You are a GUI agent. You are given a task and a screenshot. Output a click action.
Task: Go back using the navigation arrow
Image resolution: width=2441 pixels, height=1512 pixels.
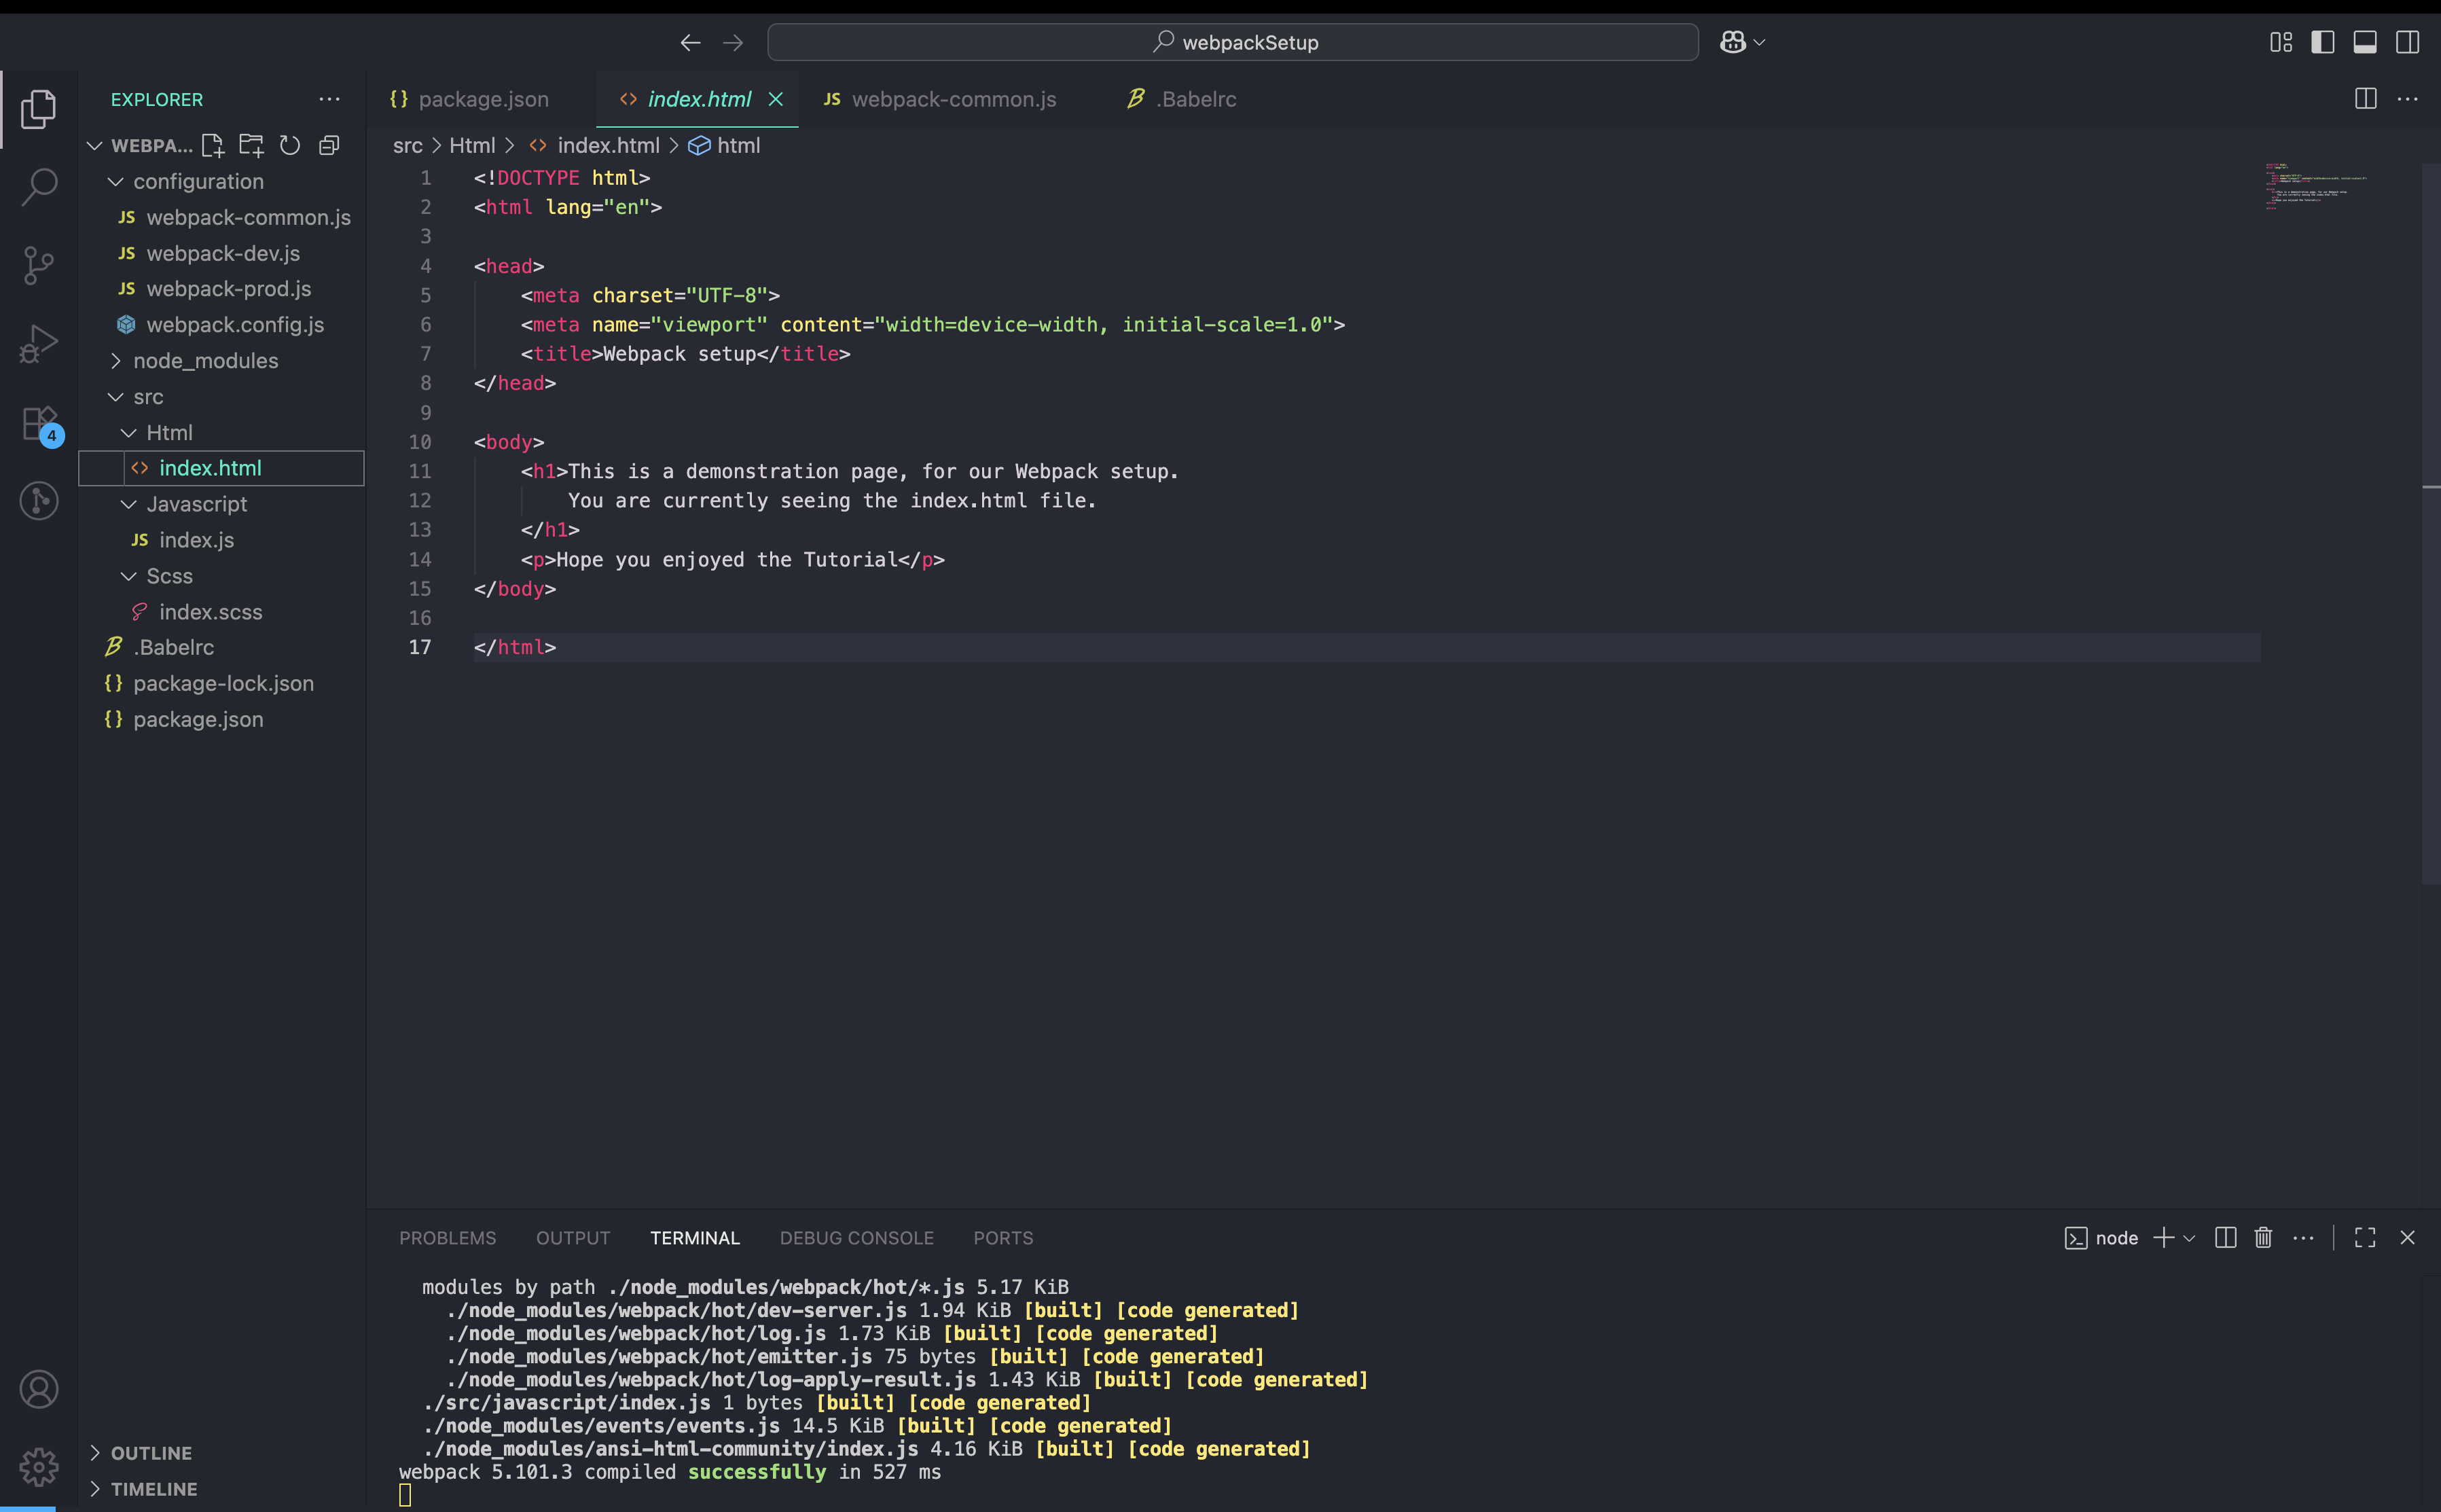[690, 42]
